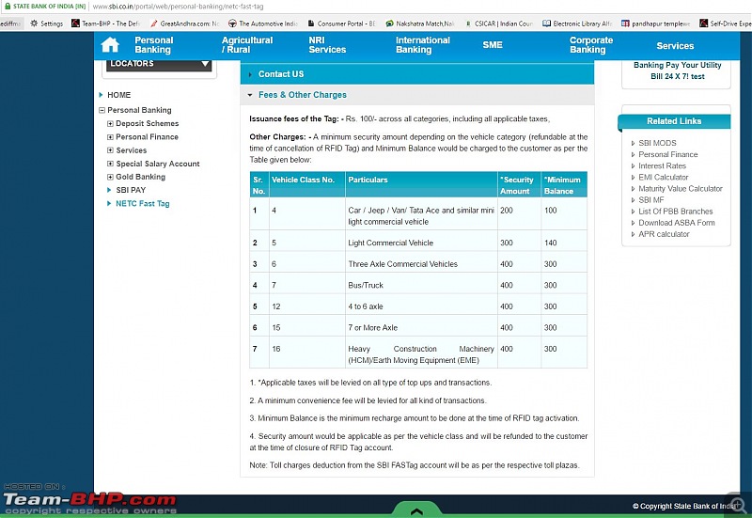Viewport: 752px width, 518px height.
Task: Open the APR calculator link
Action: [x=664, y=234]
